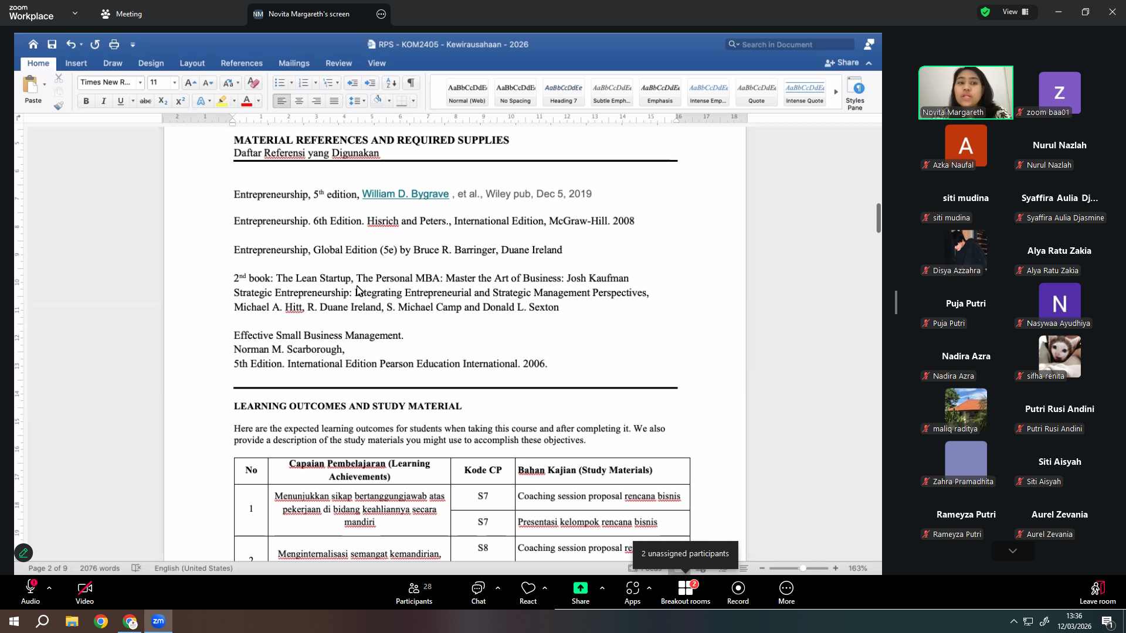Click the Undo arrow icon
This screenshot has width=1126, height=633.
(x=71, y=45)
